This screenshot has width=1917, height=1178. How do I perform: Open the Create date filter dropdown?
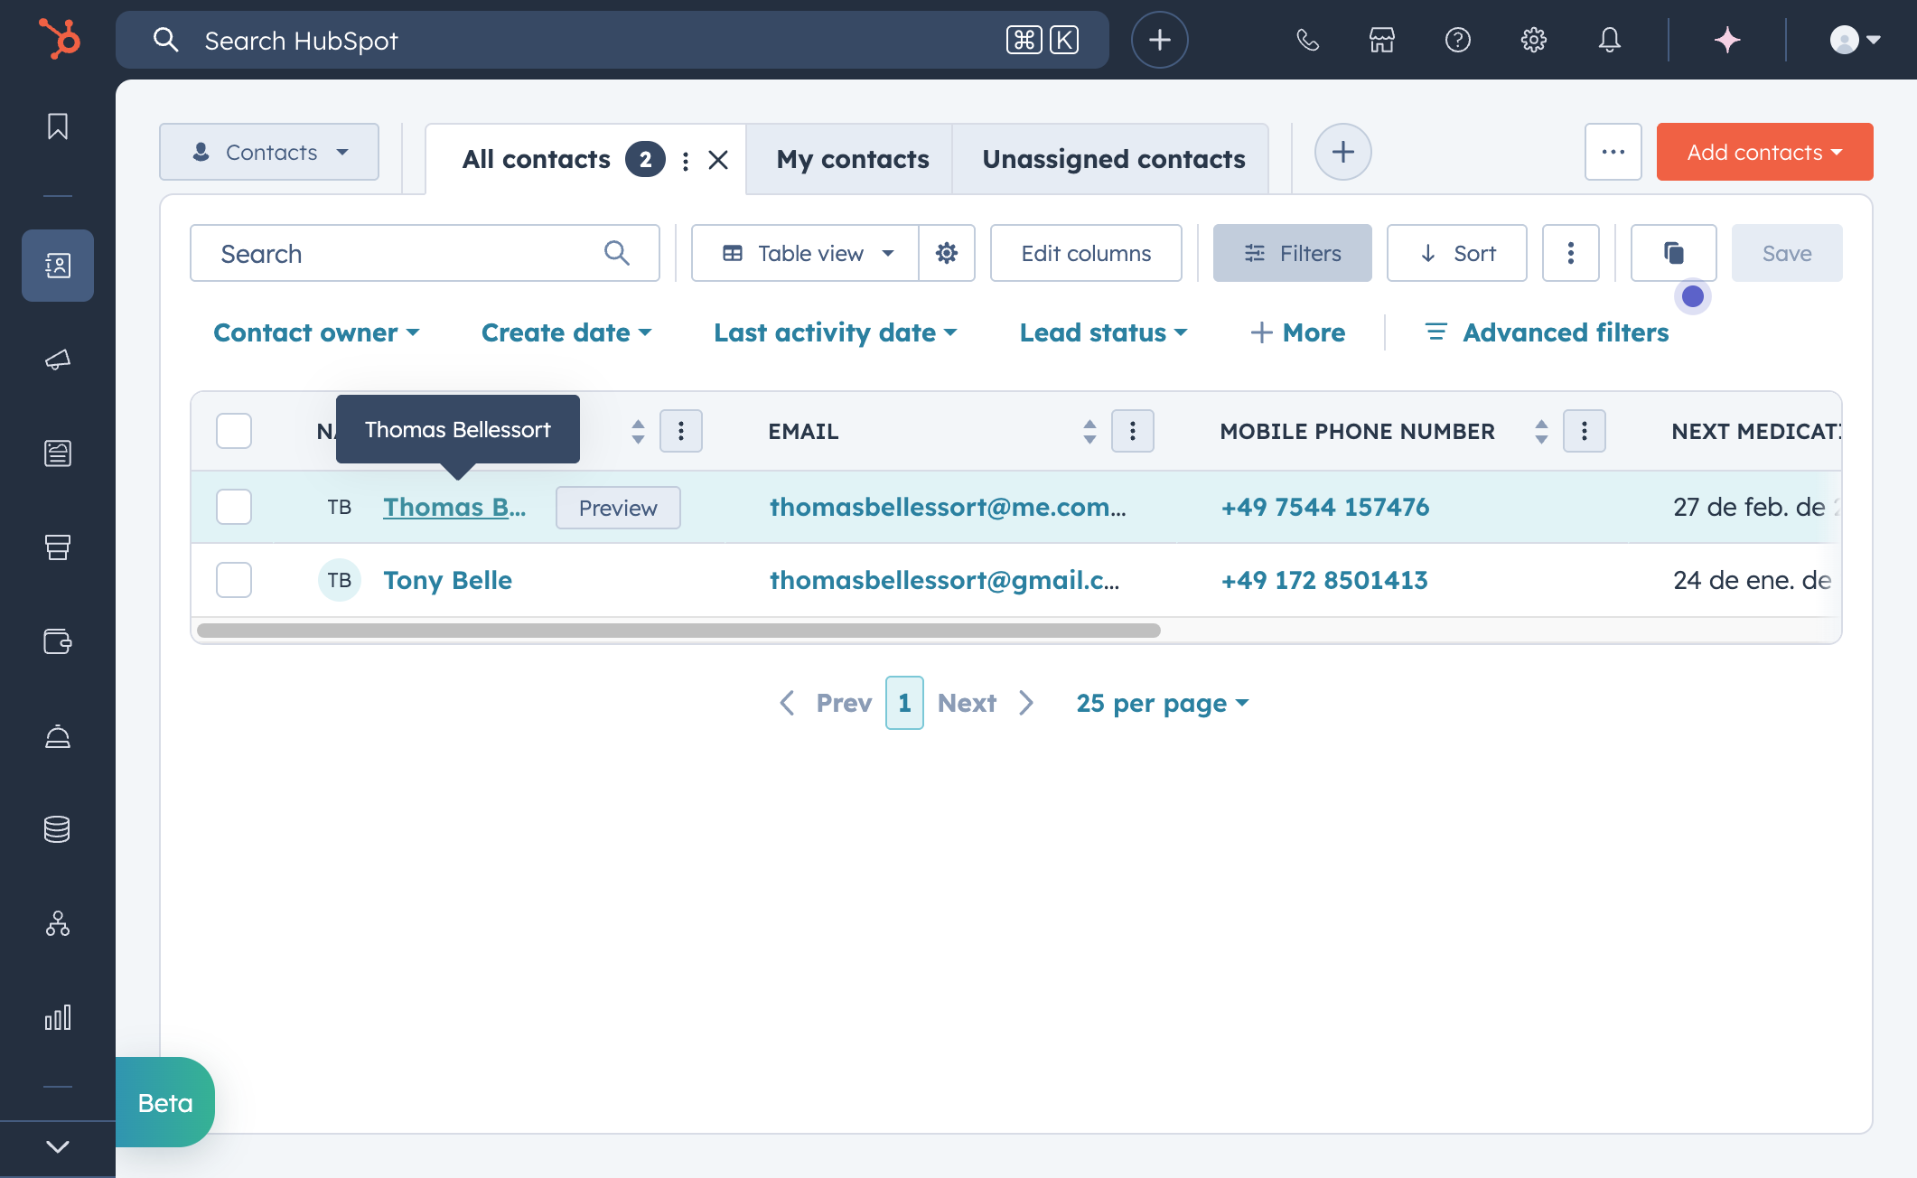point(566,332)
